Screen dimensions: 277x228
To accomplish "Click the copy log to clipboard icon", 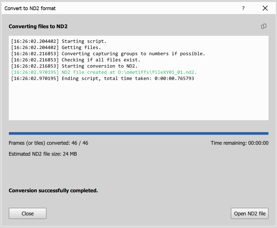I will (264, 26).
